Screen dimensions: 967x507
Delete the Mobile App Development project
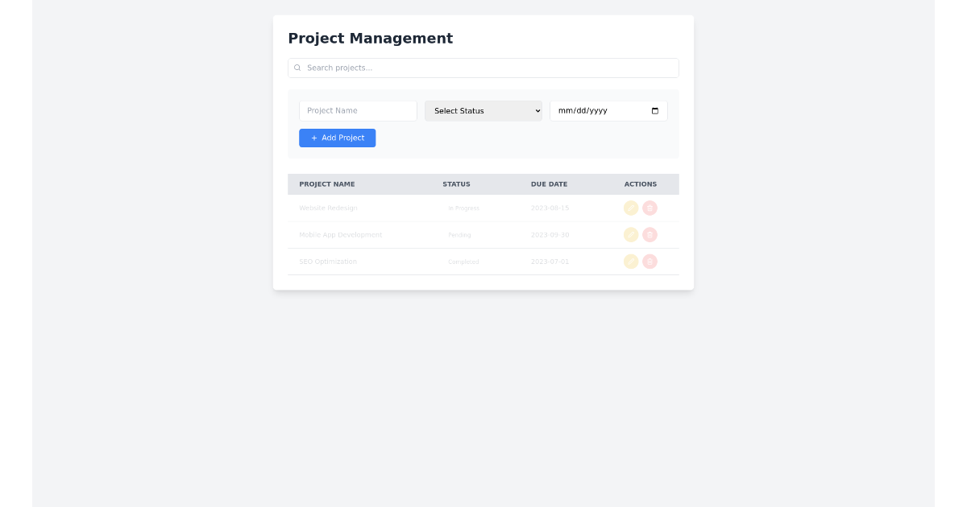(x=650, y=234)
